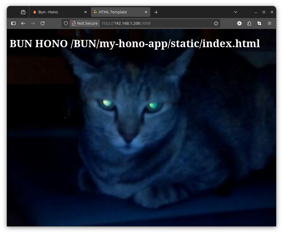Close the Bun - Hono tab

point(86,12)
